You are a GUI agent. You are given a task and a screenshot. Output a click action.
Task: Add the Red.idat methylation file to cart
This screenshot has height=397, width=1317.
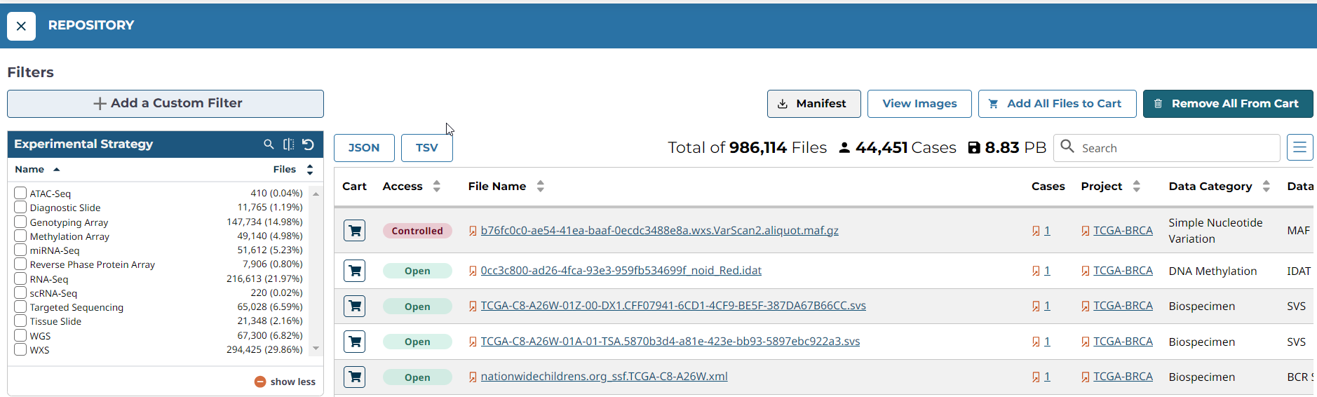tap(354, 271)
